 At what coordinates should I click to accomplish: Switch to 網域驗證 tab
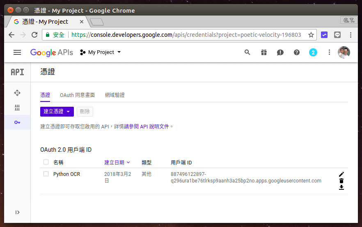pyautogui.click(x=115, y=95)
